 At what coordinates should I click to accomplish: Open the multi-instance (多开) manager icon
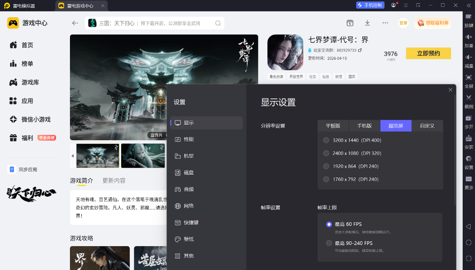pyautogui.click(x=469, y=118)
